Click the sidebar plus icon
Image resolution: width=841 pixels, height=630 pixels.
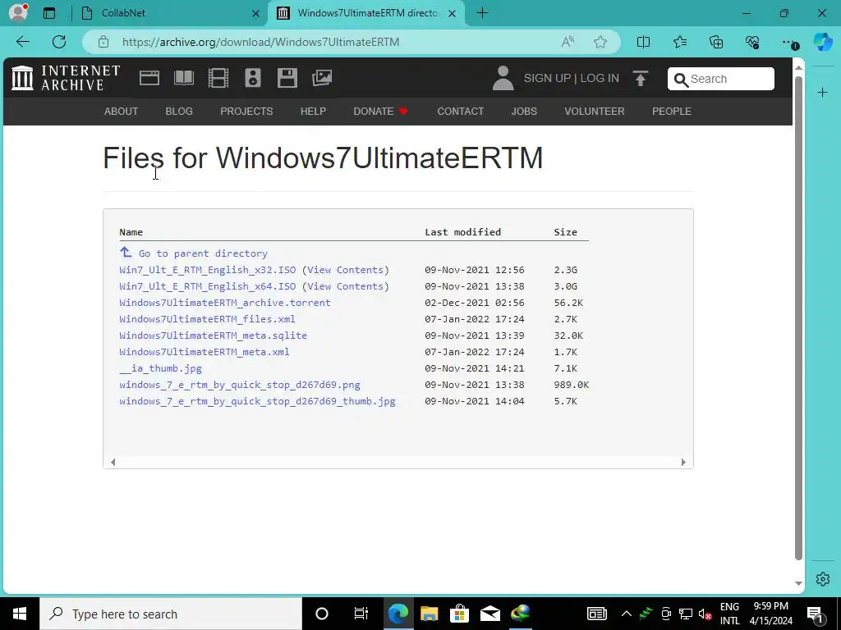(822, 93)
